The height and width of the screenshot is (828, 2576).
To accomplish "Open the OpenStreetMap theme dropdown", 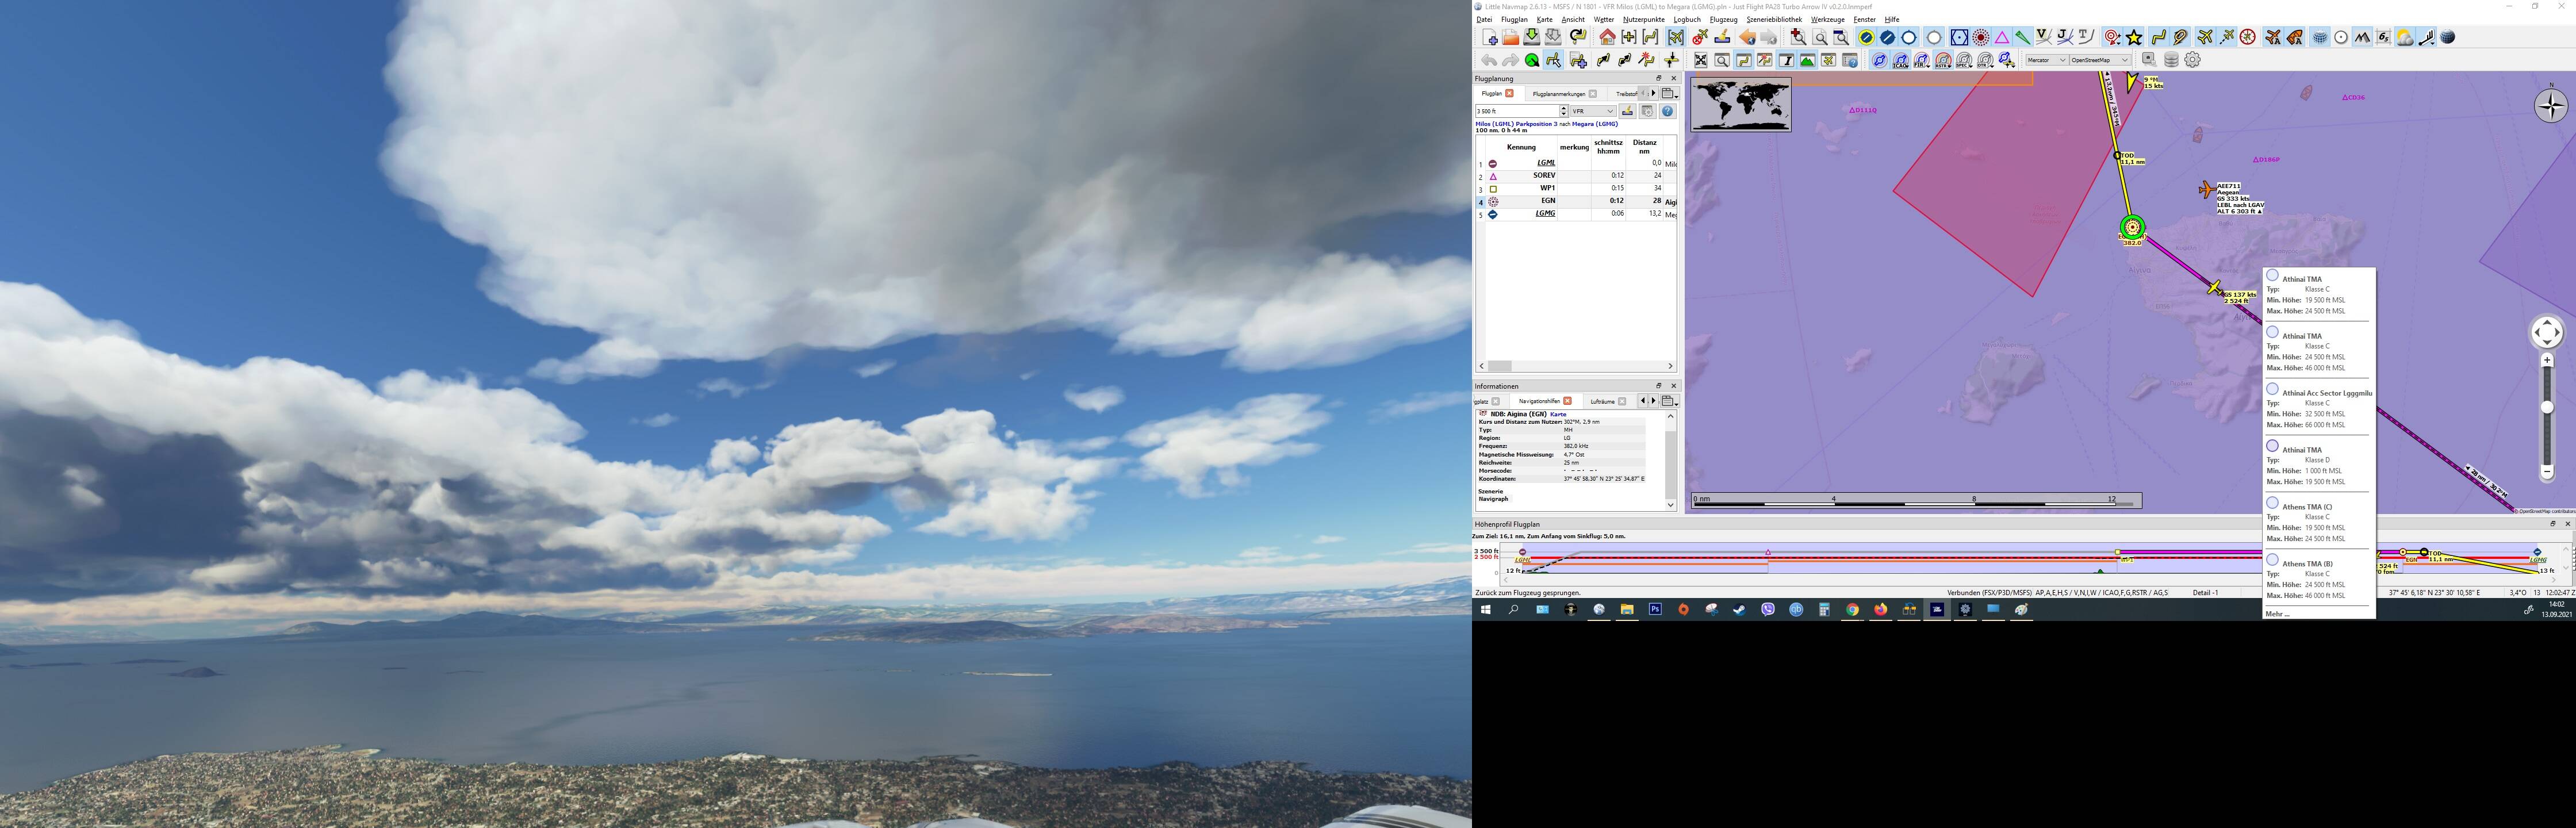I will point(2099,60).
